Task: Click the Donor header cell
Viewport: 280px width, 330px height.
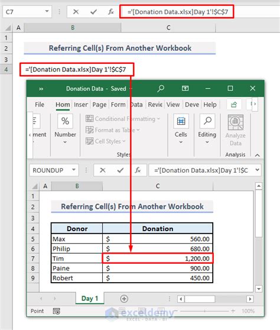Action: tap(77, 228)
